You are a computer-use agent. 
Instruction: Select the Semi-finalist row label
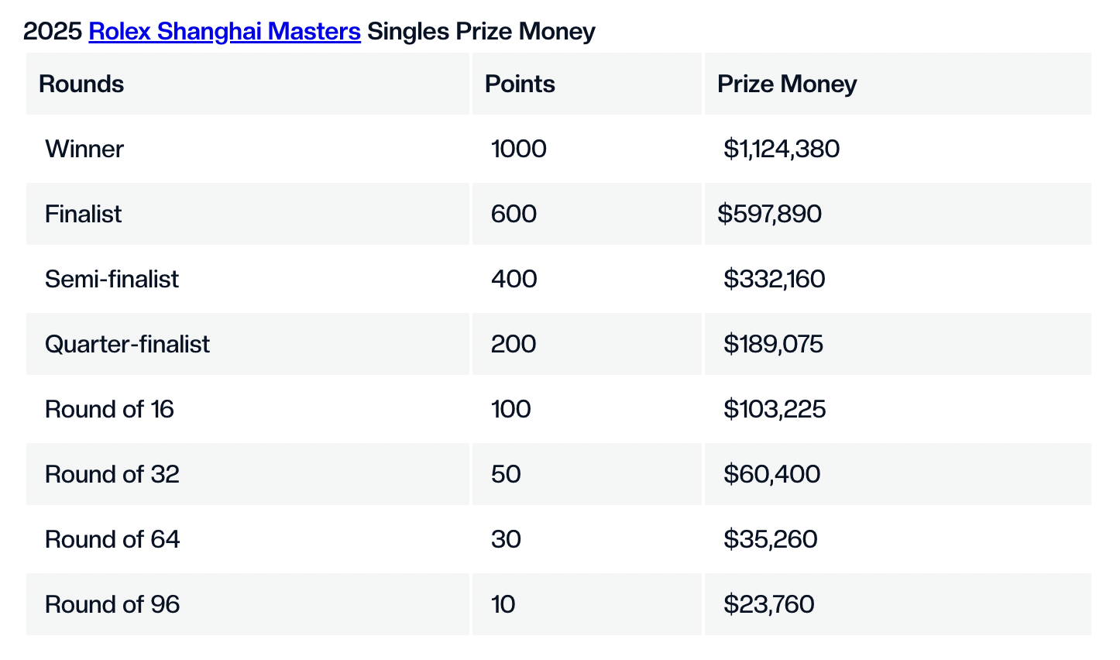coord(112,279)
